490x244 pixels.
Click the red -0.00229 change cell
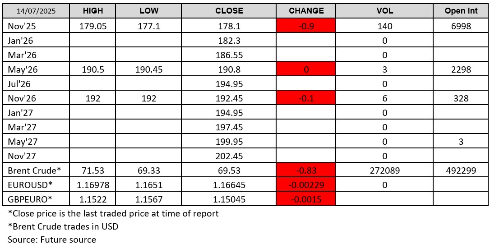pyautogui.click(x=306, y=185)
